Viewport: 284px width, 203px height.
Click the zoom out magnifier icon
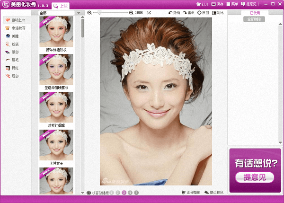tap(89, 12)
